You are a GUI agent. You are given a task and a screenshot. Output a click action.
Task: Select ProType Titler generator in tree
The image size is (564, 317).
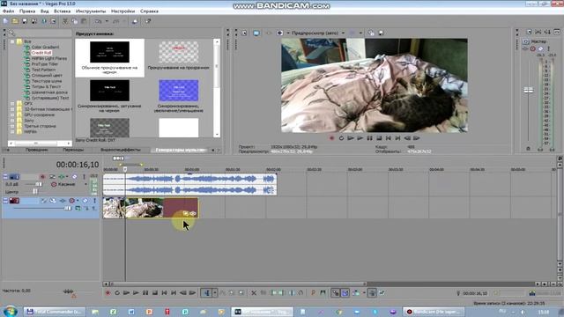click(x=45, y=64)
